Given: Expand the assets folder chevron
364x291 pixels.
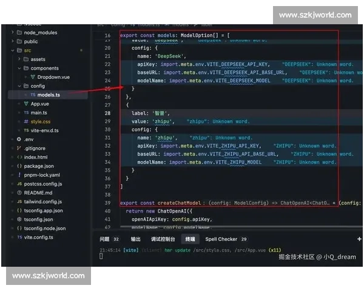Looking at the screenshot, I should (19, 59).
